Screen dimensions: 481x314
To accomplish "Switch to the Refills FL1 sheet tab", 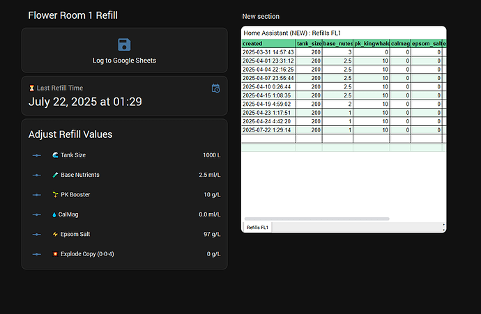I will 257,228.
